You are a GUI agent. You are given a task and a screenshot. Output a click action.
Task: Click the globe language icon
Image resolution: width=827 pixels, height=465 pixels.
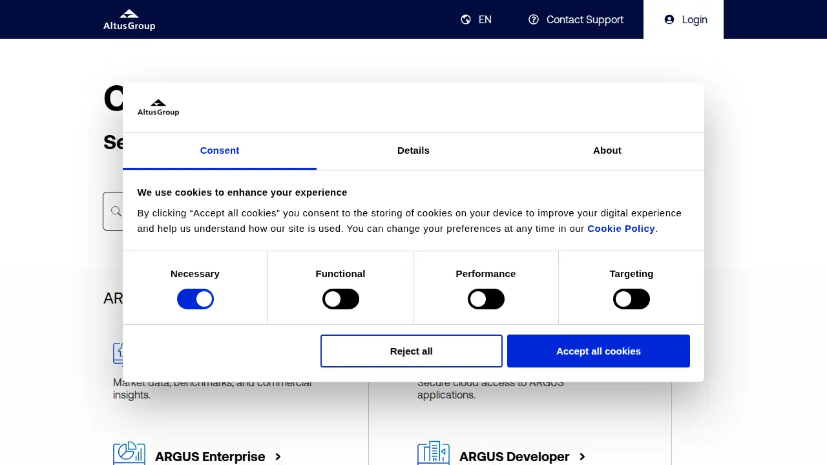pyautogui.click(x=466, y=19)
